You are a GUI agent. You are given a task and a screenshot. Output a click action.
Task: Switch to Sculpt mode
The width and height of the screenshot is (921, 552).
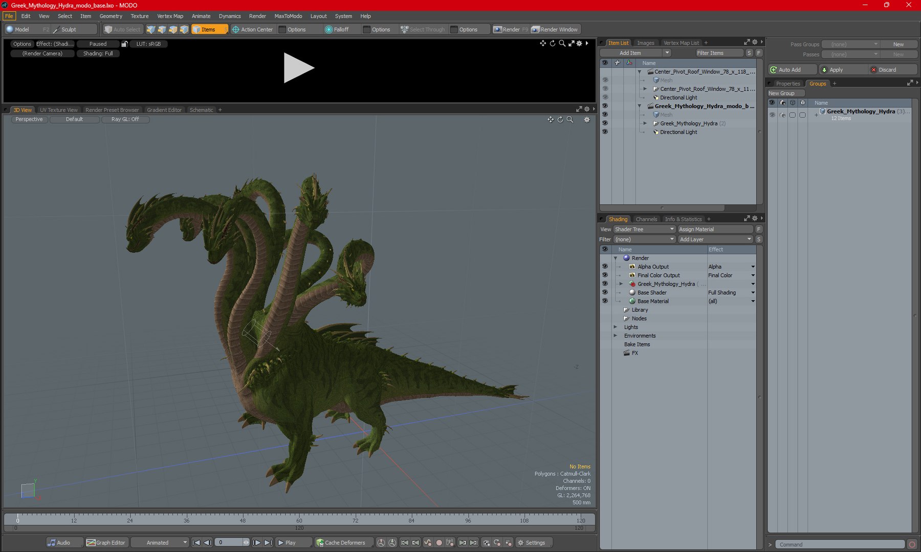(75, 30)
